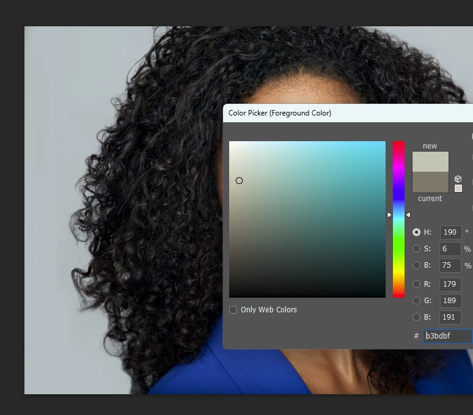The height and width of the screenshot is (415, 473).
Task: Click the hue value field showing 190
Action: (x=450, y=232)
